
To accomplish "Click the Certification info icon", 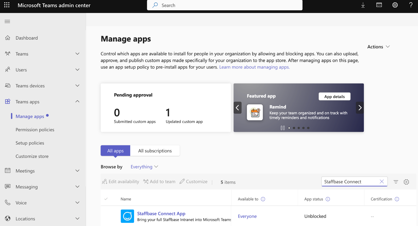I will click(x=397, y=199).
